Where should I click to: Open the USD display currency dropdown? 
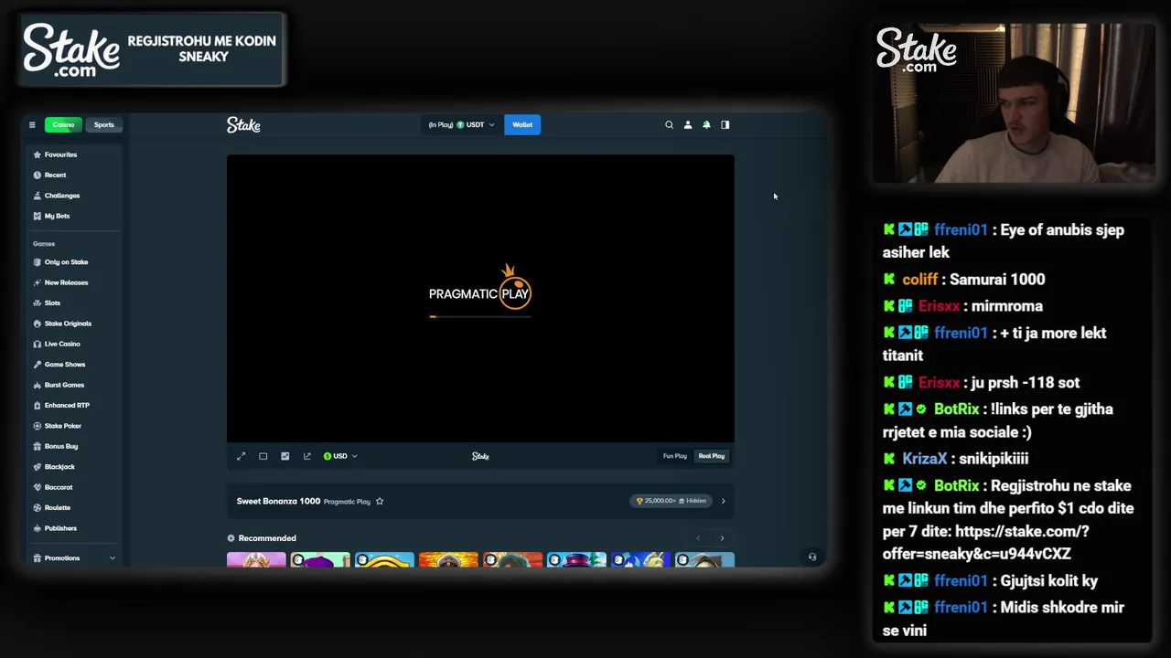click(x=340, y=456)
